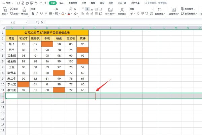Expand quick access toolbar customize arrow
202x135 pixels.
point(45,3)
